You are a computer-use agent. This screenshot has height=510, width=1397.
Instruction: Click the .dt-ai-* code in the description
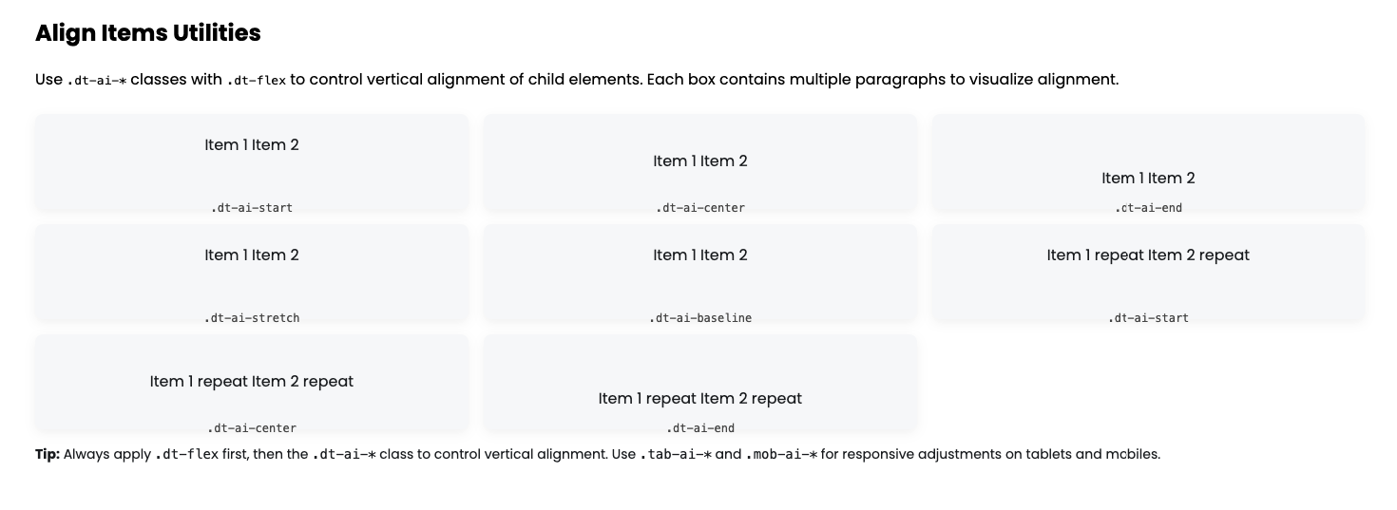point(97,80)
